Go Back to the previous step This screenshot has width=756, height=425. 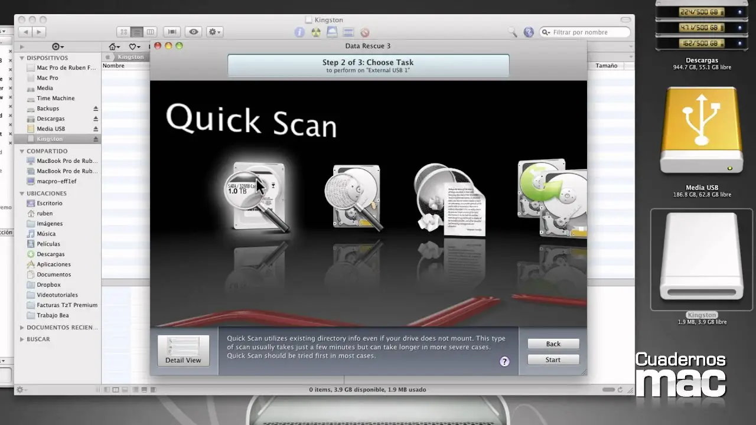pos(553,344)
